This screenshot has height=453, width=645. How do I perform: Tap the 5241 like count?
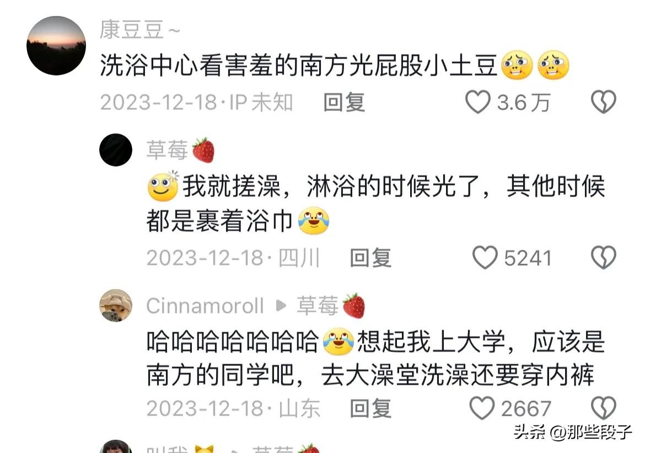(x=528, y=258)
